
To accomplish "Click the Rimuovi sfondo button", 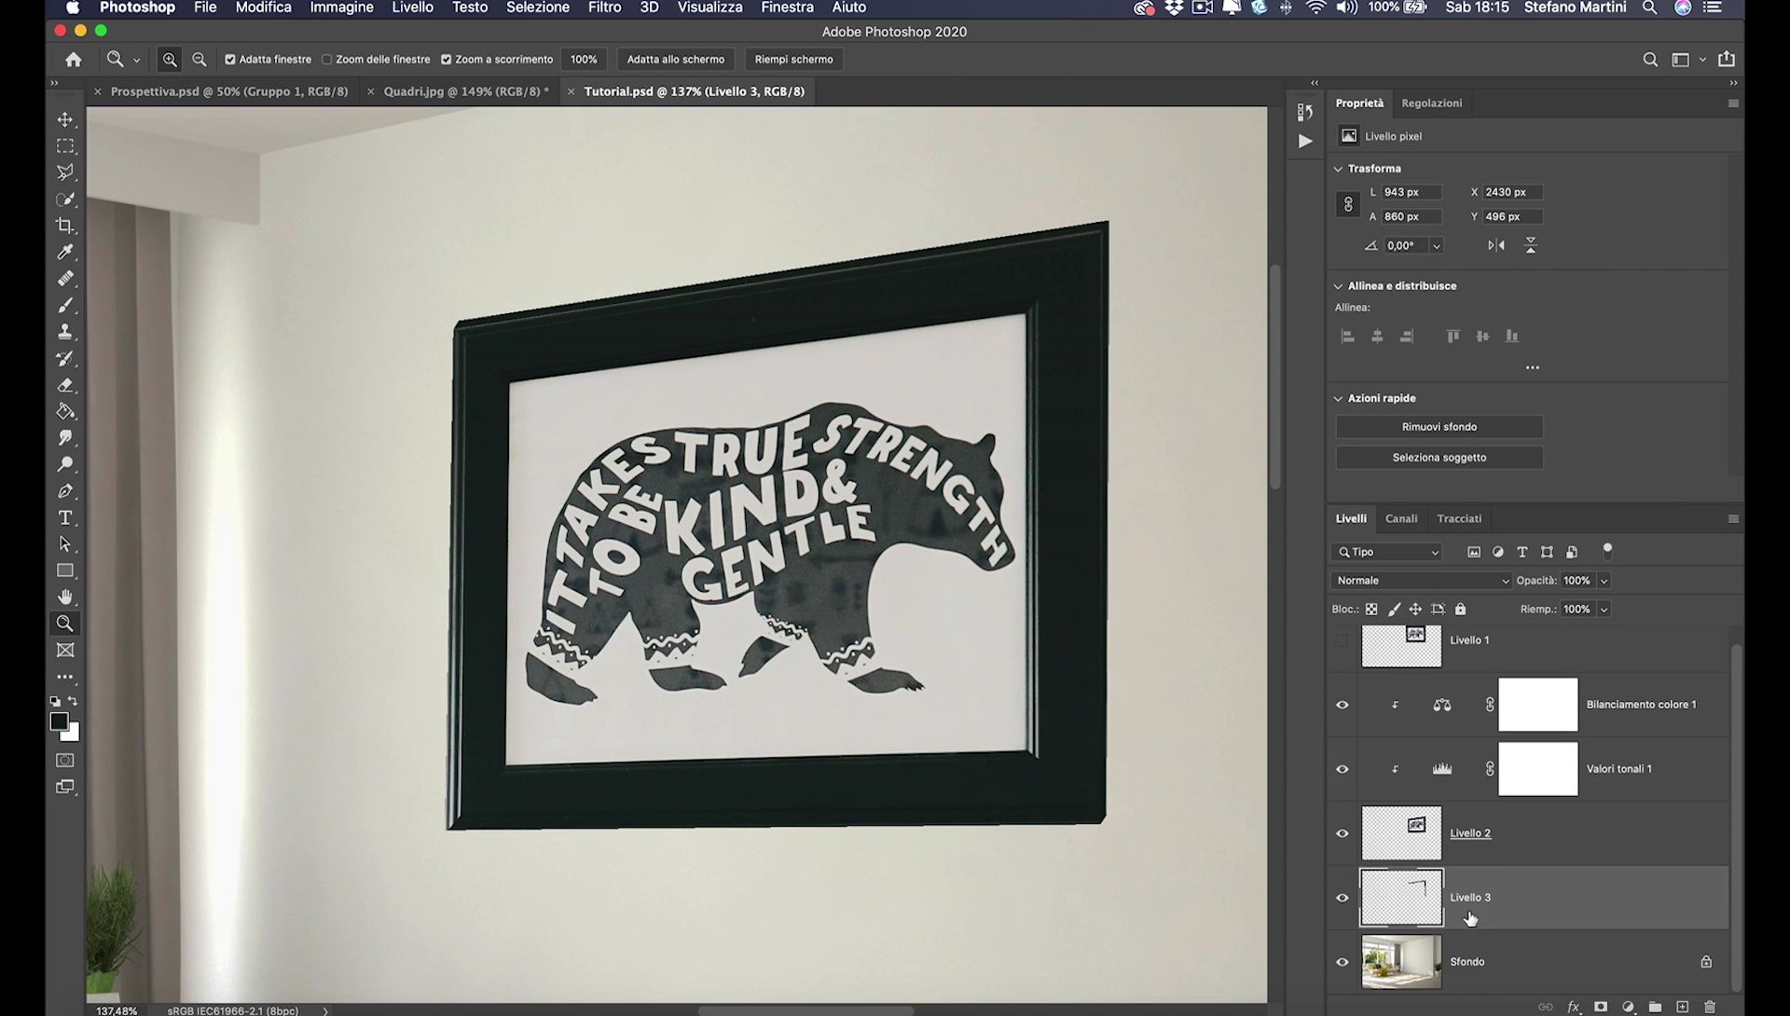I will [1439, 427].
